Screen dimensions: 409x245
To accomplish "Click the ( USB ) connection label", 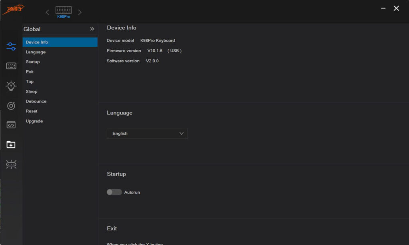I will (x=175, y=51).
